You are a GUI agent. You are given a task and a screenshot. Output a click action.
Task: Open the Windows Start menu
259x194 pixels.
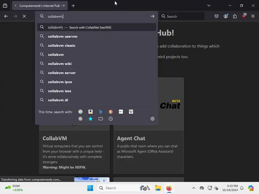pos(90,188)
